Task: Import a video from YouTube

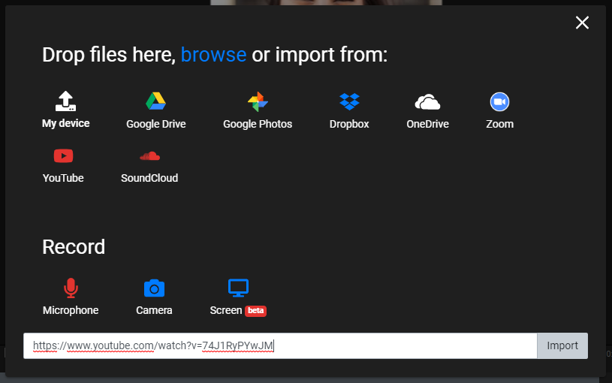Action: [63, 165]
